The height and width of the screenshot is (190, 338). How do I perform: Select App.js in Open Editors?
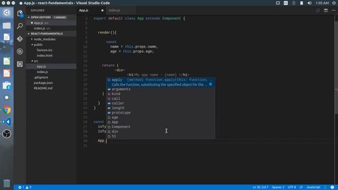pos(52,23)
